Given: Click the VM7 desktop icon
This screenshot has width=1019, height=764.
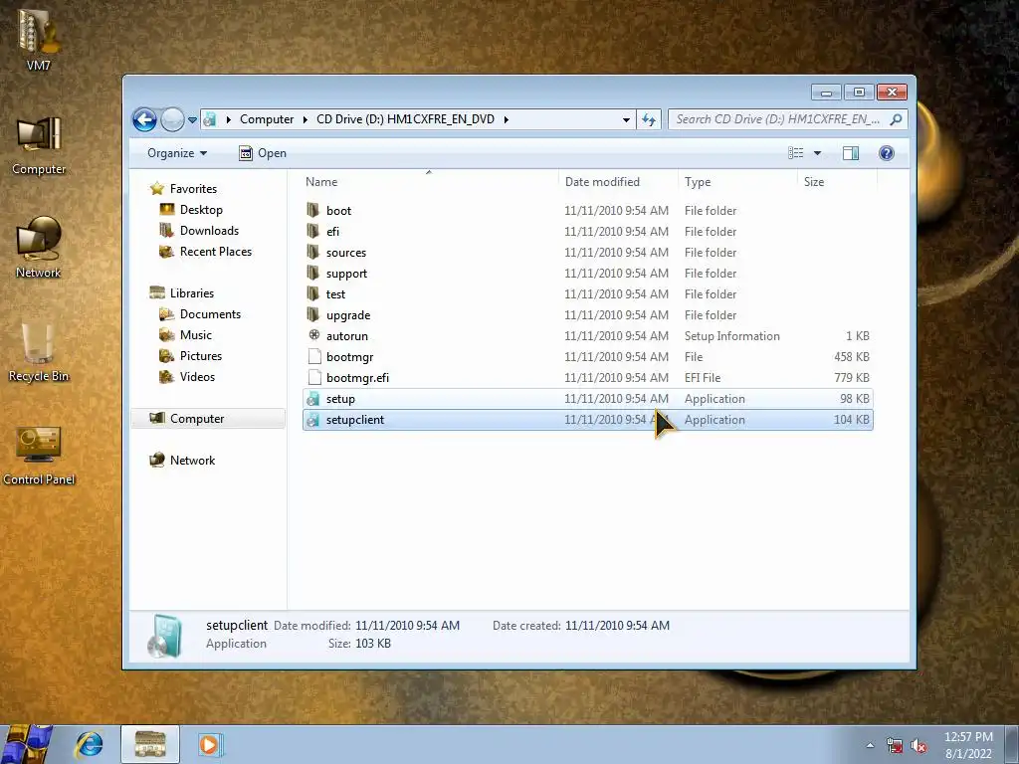Looking at the screenshot, I should [x=39, y=38].
